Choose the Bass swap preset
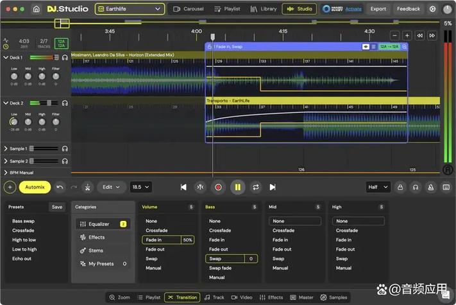The height and width of the screenshot is (305, 456). click(23, 221)
